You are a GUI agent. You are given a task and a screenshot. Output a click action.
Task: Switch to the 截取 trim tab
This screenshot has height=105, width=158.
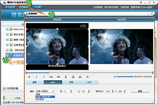pos(35,82)
